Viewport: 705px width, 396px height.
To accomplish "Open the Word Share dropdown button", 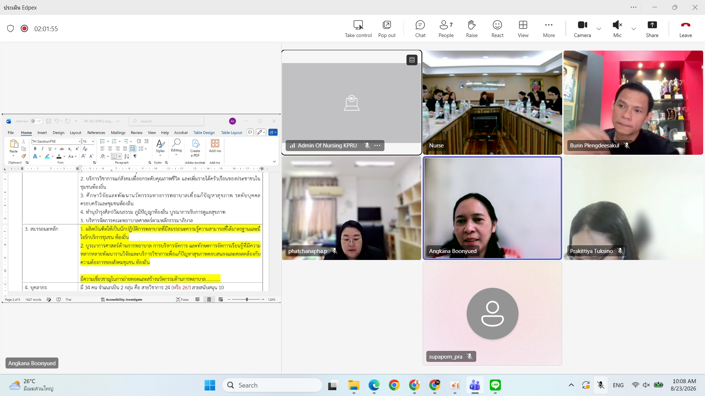I will [x=273, y=132].
